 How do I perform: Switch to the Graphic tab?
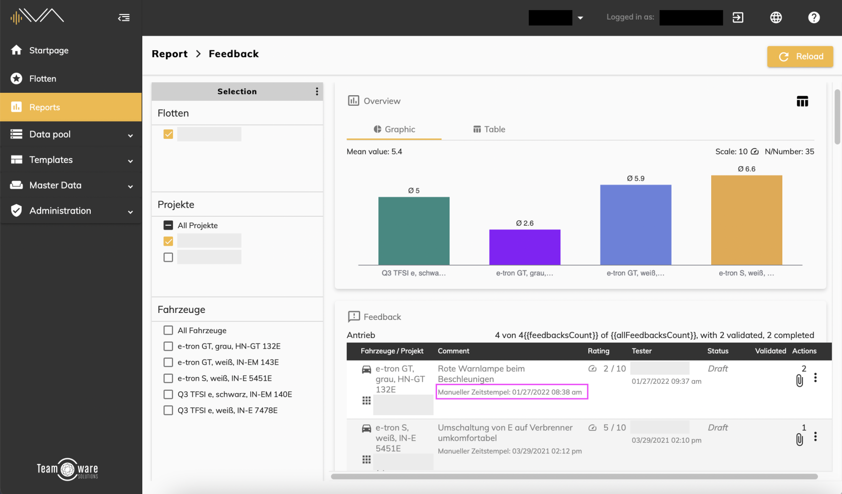[394, 129]
